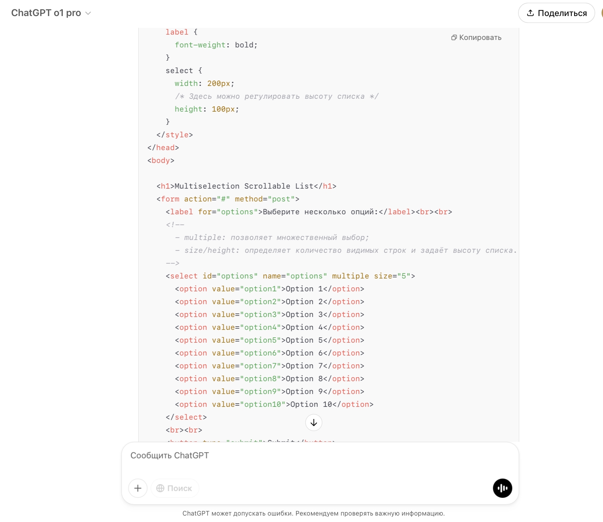Click the h1 Multiselection Scrollable List line
Screen dimensions: 603x522
[246, 186]
